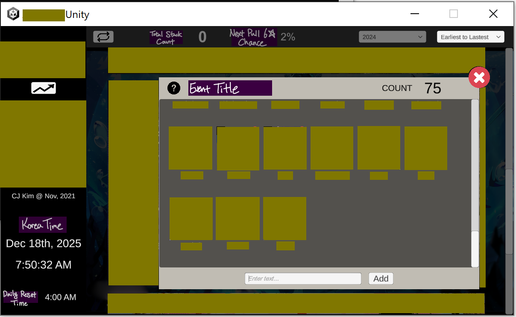The height and width of the screenshot is (317, 516).
Task: Expand the Earliest to Lastest sort dropdown
Action: (x=470, y=37)
